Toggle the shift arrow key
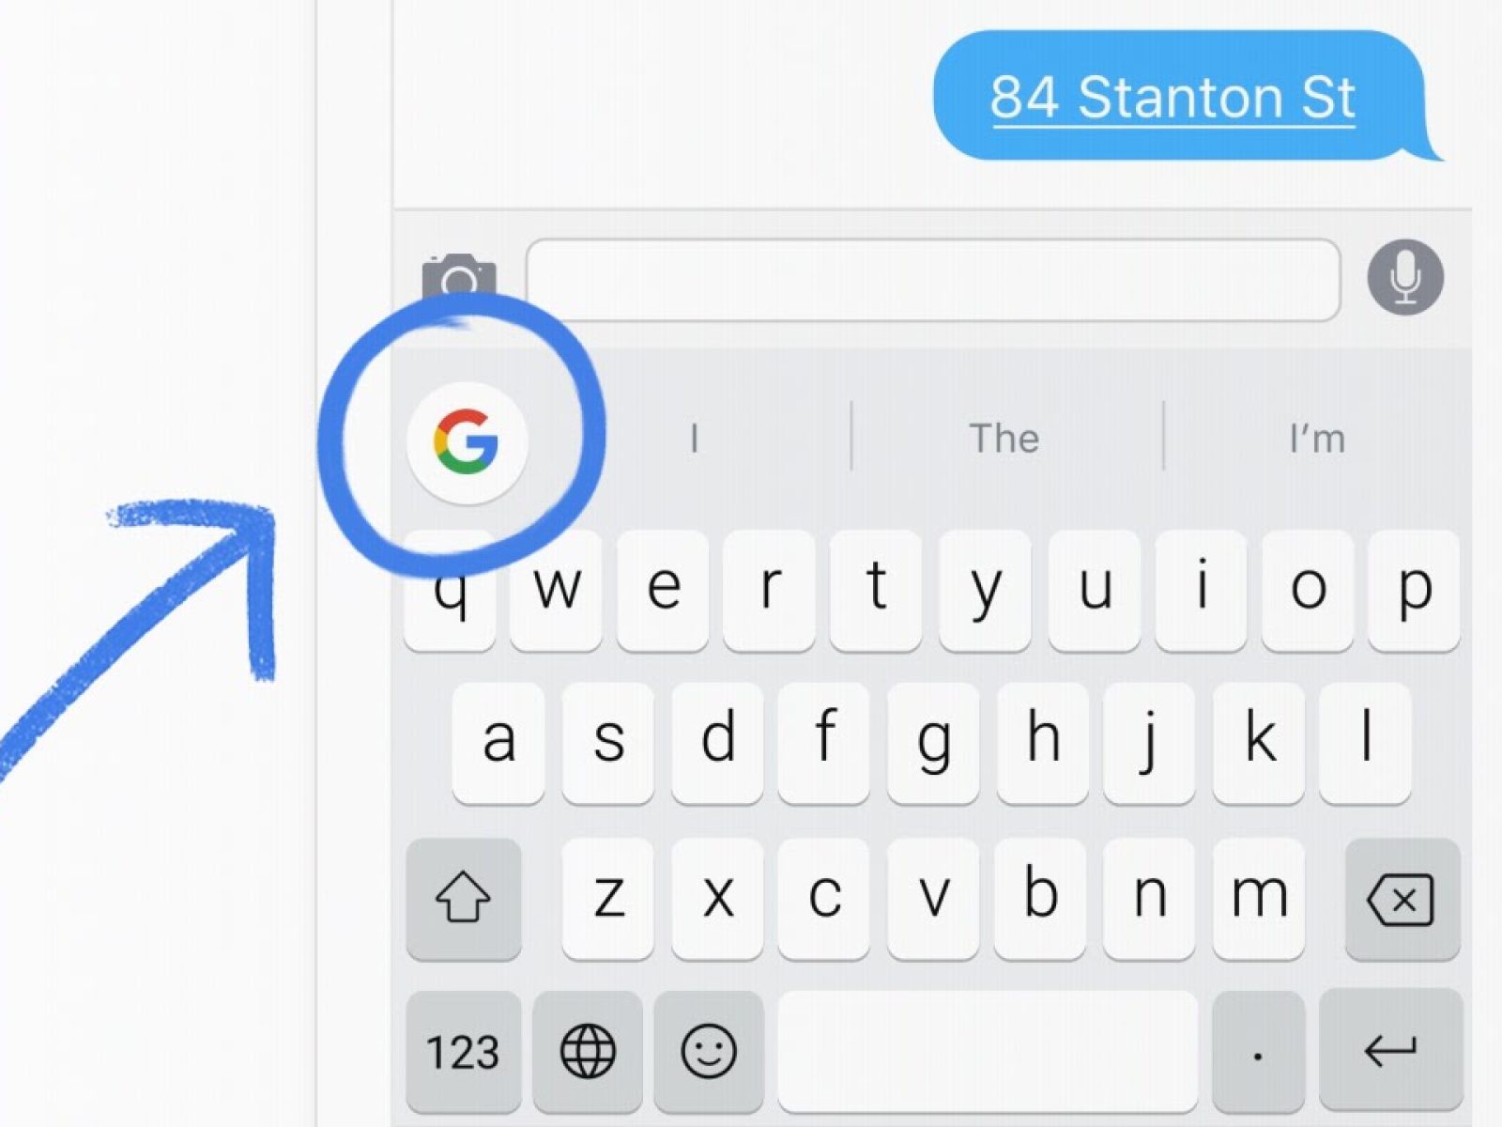Viewport: 1502px width, 1127px height. (464, 900)
